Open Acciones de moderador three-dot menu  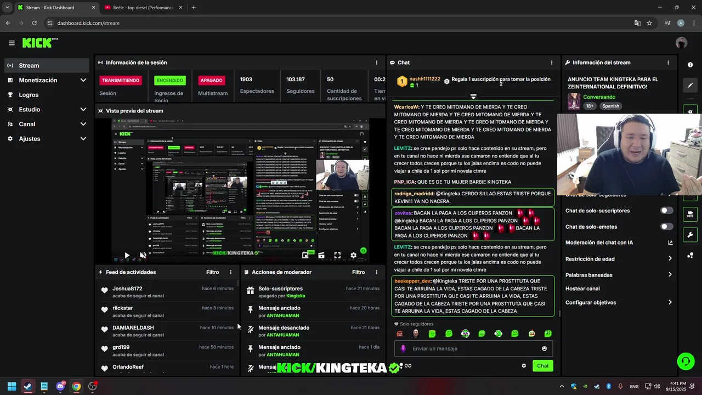click(x=376, y=272)
